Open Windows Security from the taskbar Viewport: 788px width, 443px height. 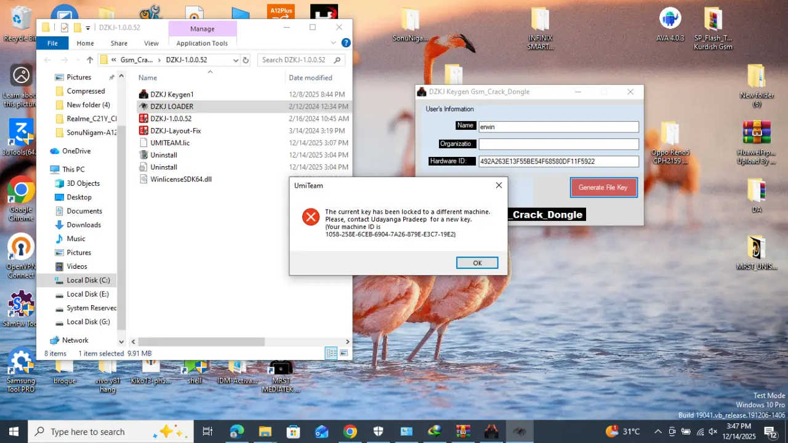point(379,431)
